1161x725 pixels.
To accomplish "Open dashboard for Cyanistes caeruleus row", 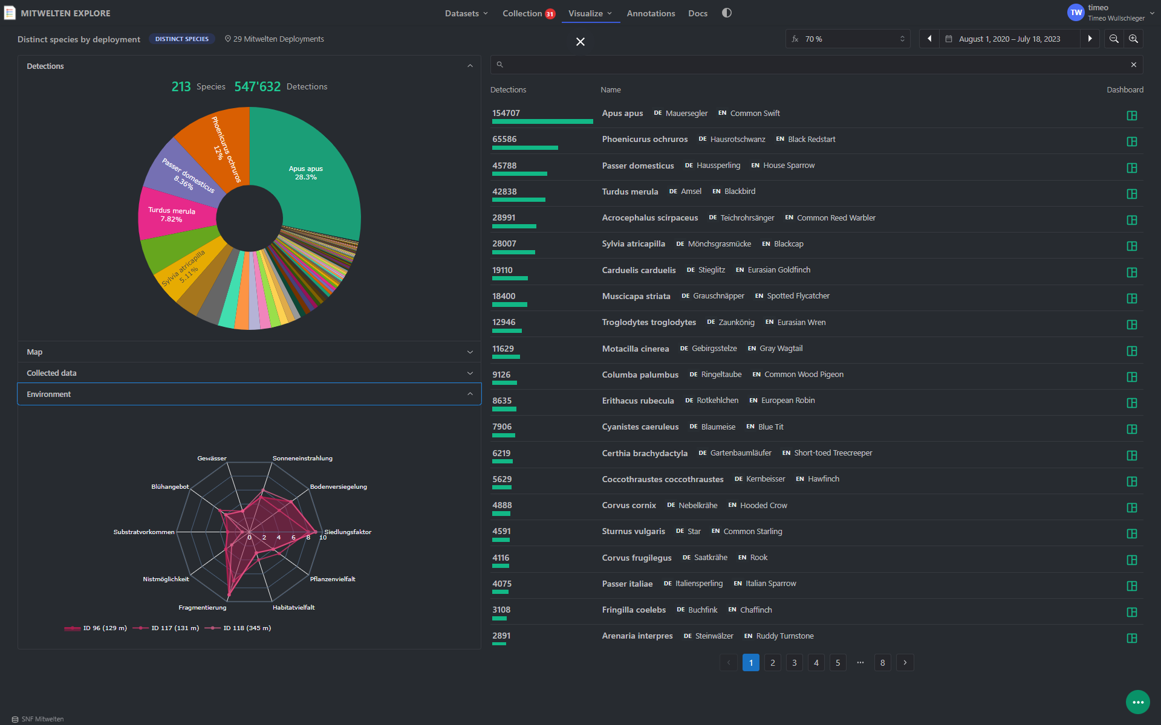I will click(1132, 429).
